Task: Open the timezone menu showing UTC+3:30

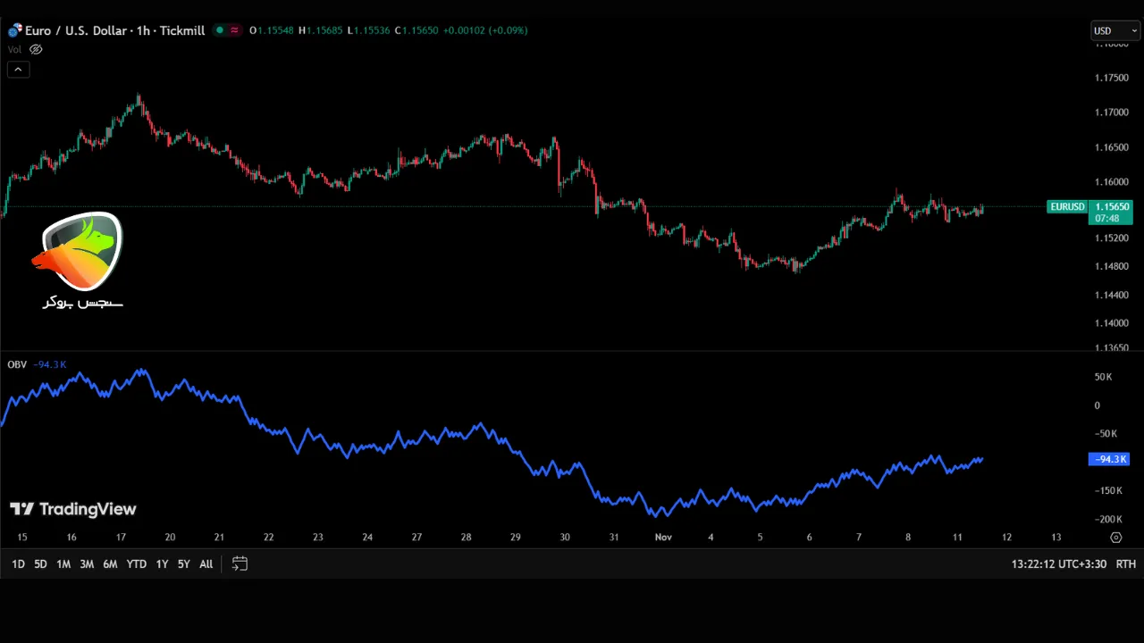Action: tap(1059, 564)
